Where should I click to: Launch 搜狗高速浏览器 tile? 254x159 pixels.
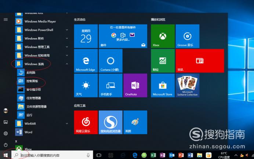point(110,122)
